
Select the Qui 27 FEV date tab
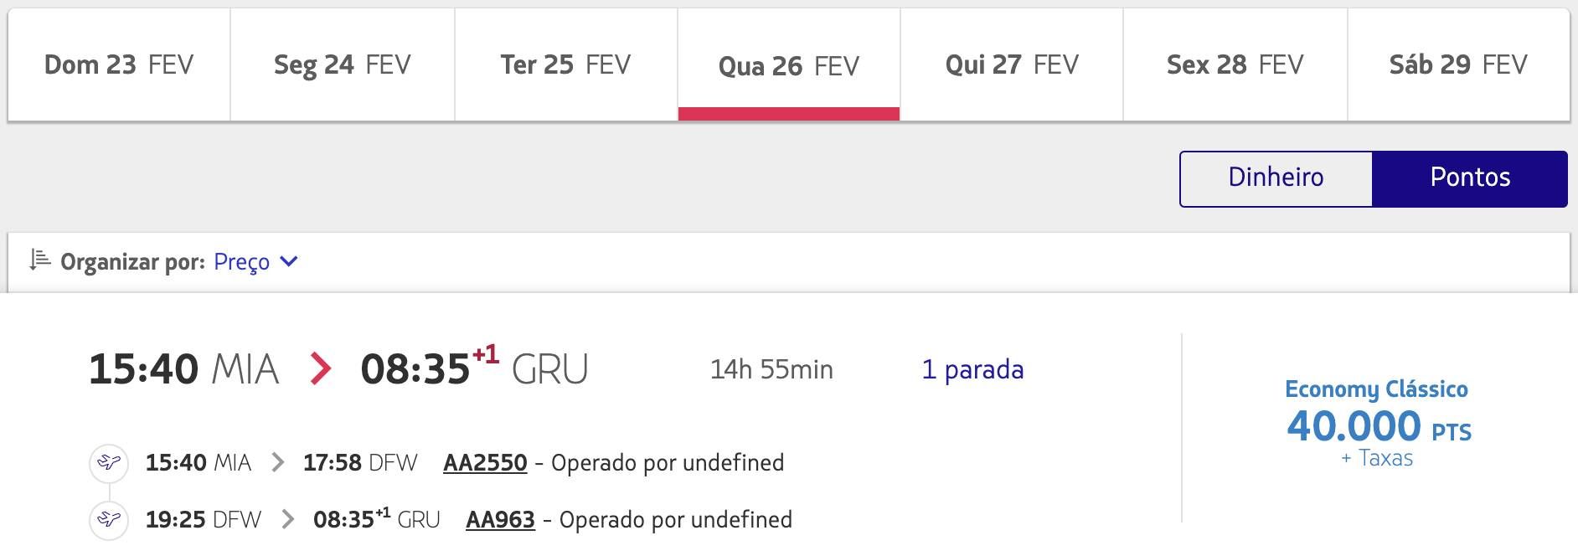(x=1012, y=65)
